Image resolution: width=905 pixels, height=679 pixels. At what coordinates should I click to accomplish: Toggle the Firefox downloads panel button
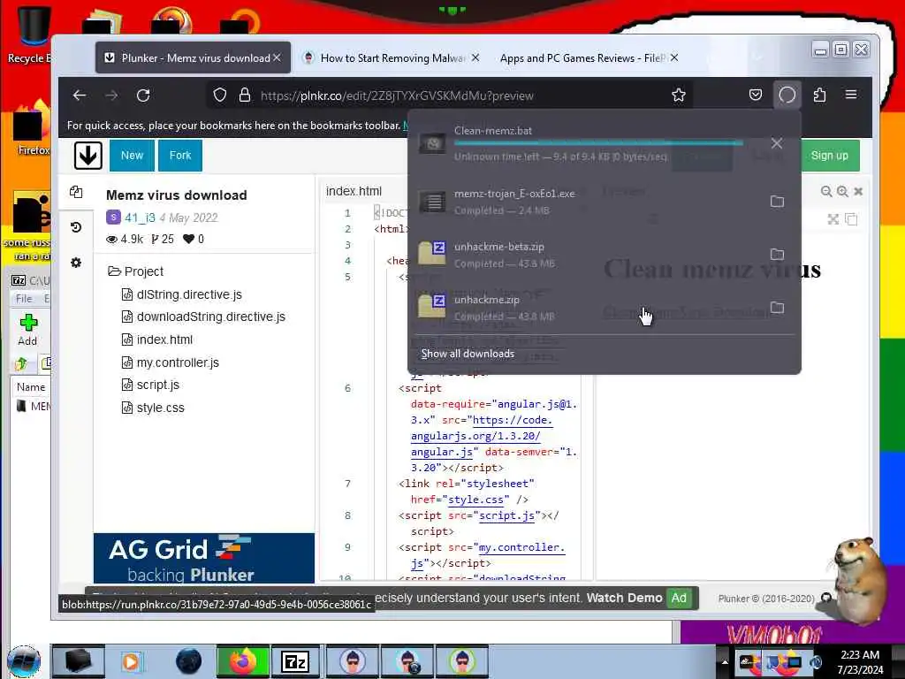pyautogui.click(x=787, y=95)
